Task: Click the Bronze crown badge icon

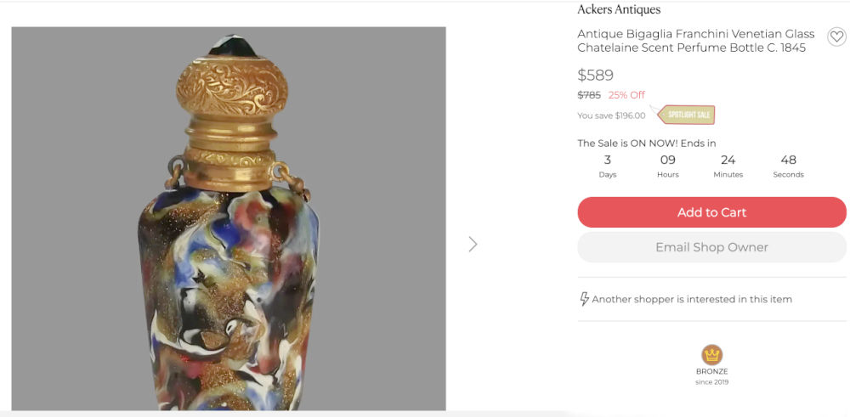Action: point(712,355)
